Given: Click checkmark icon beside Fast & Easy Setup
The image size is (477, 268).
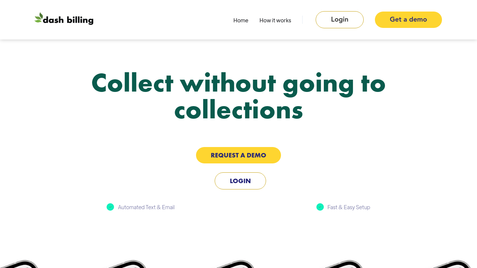Looking at the screenshot, I should click(320, 207).
